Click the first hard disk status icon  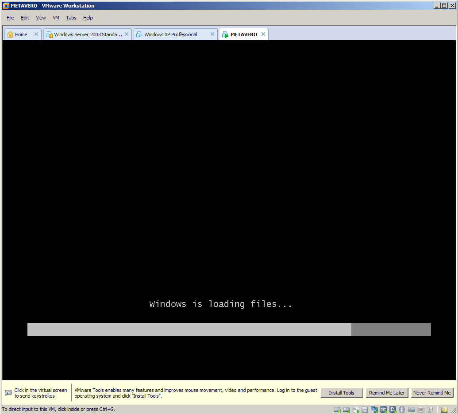337,410
